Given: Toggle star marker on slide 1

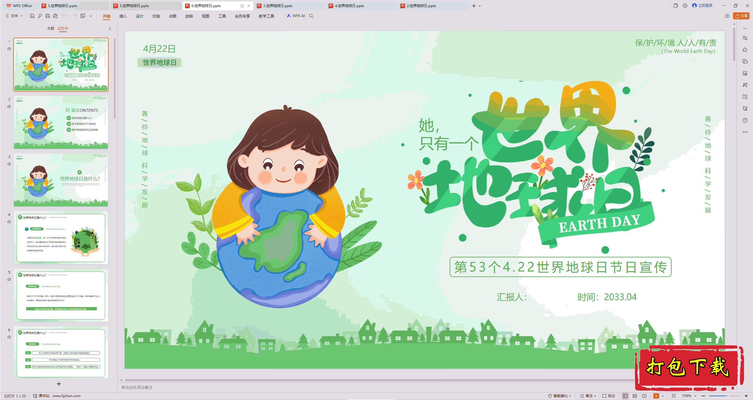Looking at the screenshot, I should point(9,49).
